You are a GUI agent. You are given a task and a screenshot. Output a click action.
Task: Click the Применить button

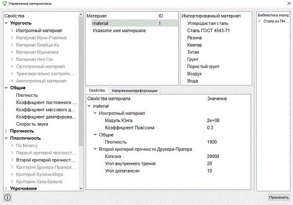point(279,197)
